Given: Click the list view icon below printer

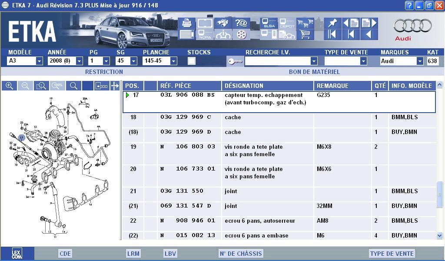Looking at the screenshot, I should pyautogui.click(x=186, y=34).
